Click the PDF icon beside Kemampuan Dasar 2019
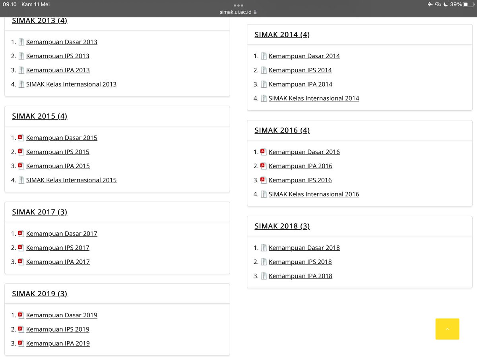The image size is (477, 357). (x=21, y=315)
